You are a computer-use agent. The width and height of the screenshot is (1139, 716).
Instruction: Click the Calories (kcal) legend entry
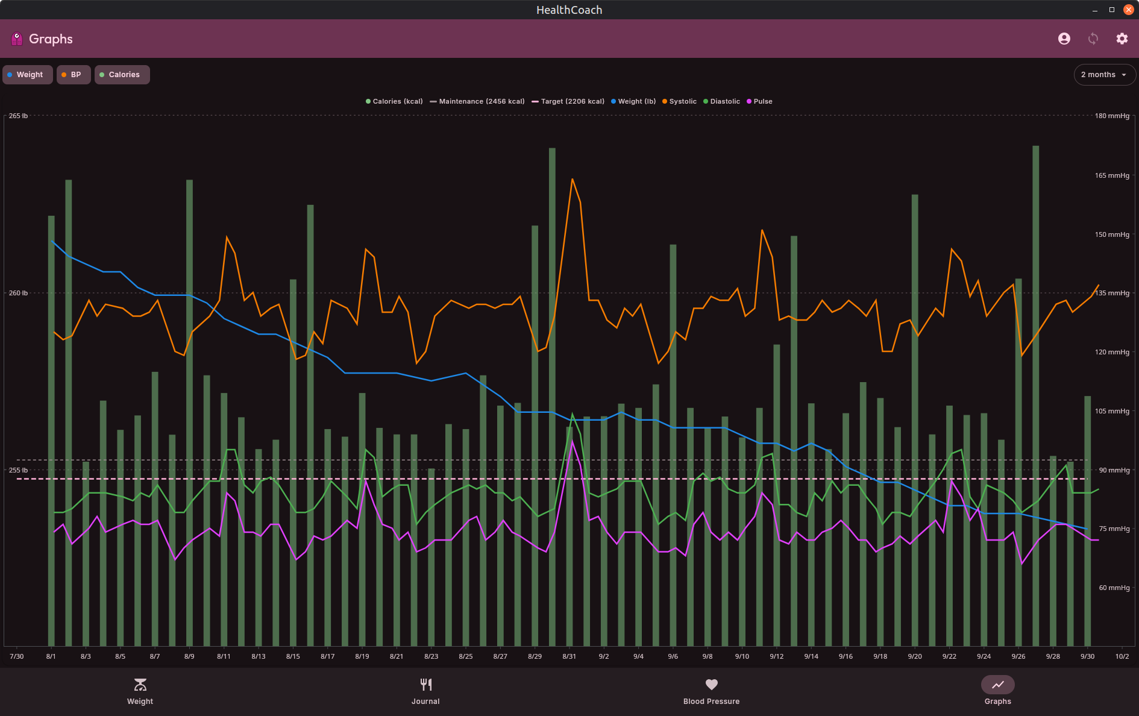point(394,101)
